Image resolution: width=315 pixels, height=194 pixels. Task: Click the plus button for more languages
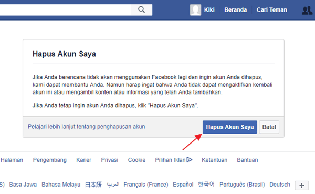click(x=302, y=186)
